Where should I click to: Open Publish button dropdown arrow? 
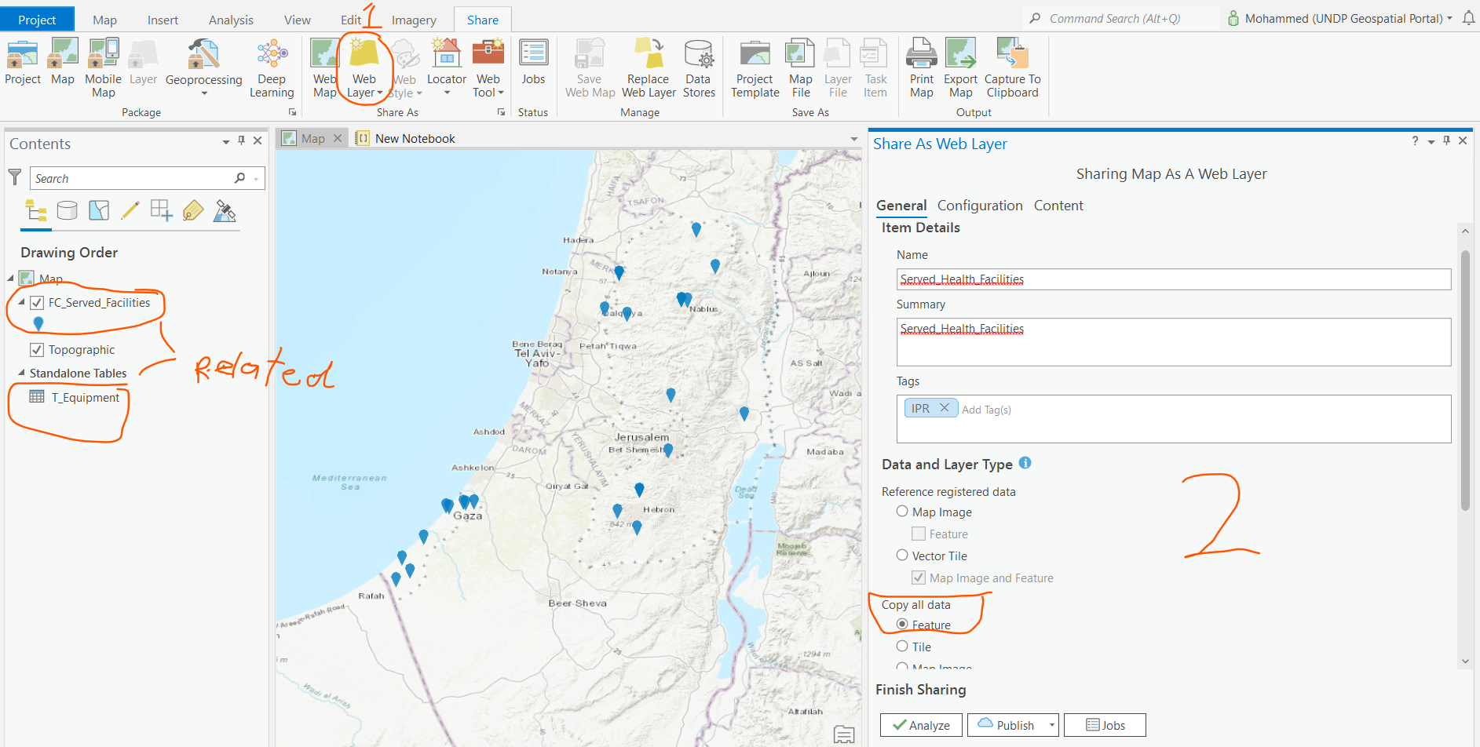tap(1052, 725)
